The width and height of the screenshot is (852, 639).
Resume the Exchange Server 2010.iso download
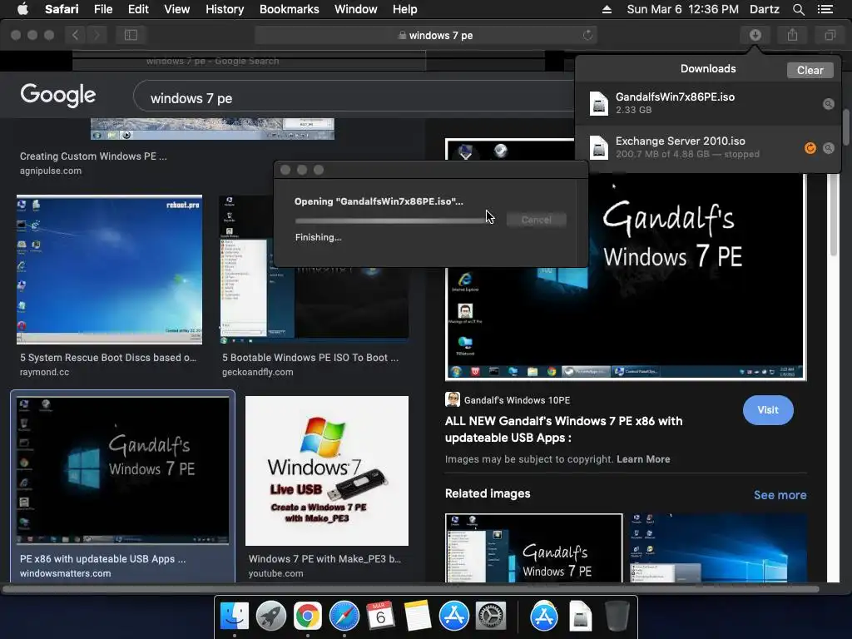click(810, 148)
